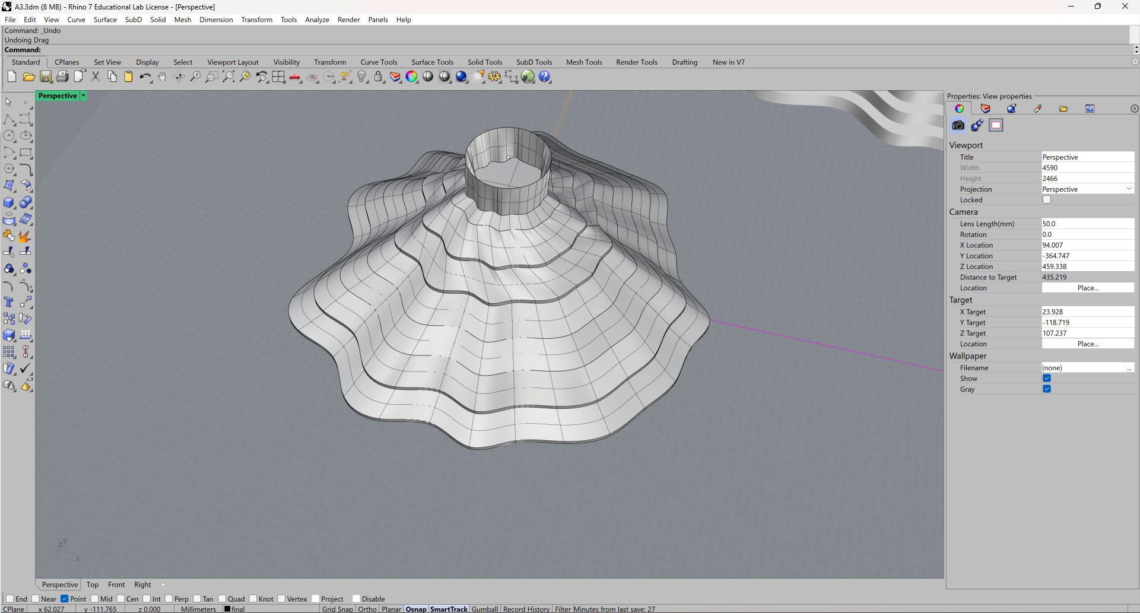Click the light bulb Hide objects icon
The height and width of the screenshot is (613, 1140).
[362, 77]
